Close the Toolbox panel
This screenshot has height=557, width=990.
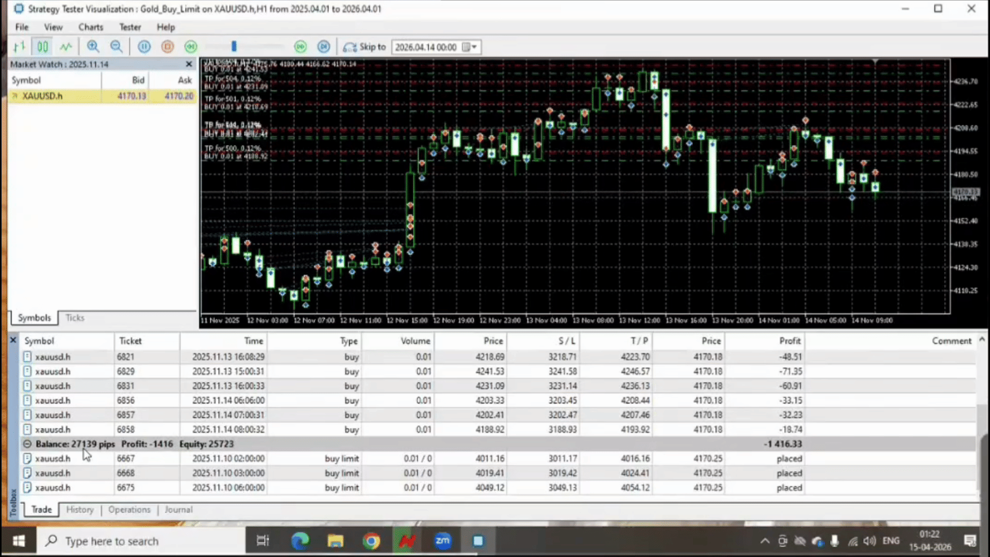coord(13,340)
